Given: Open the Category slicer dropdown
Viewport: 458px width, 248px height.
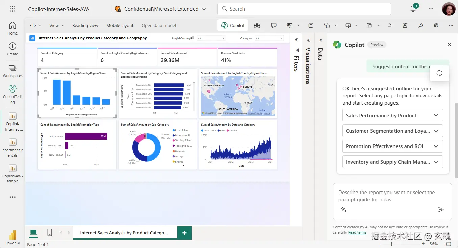Looking at the screenshot, I should click(x=269, y=38).
